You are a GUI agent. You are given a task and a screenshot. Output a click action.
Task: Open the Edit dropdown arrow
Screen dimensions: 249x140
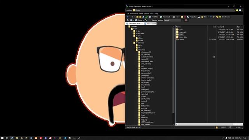point(180,17)
